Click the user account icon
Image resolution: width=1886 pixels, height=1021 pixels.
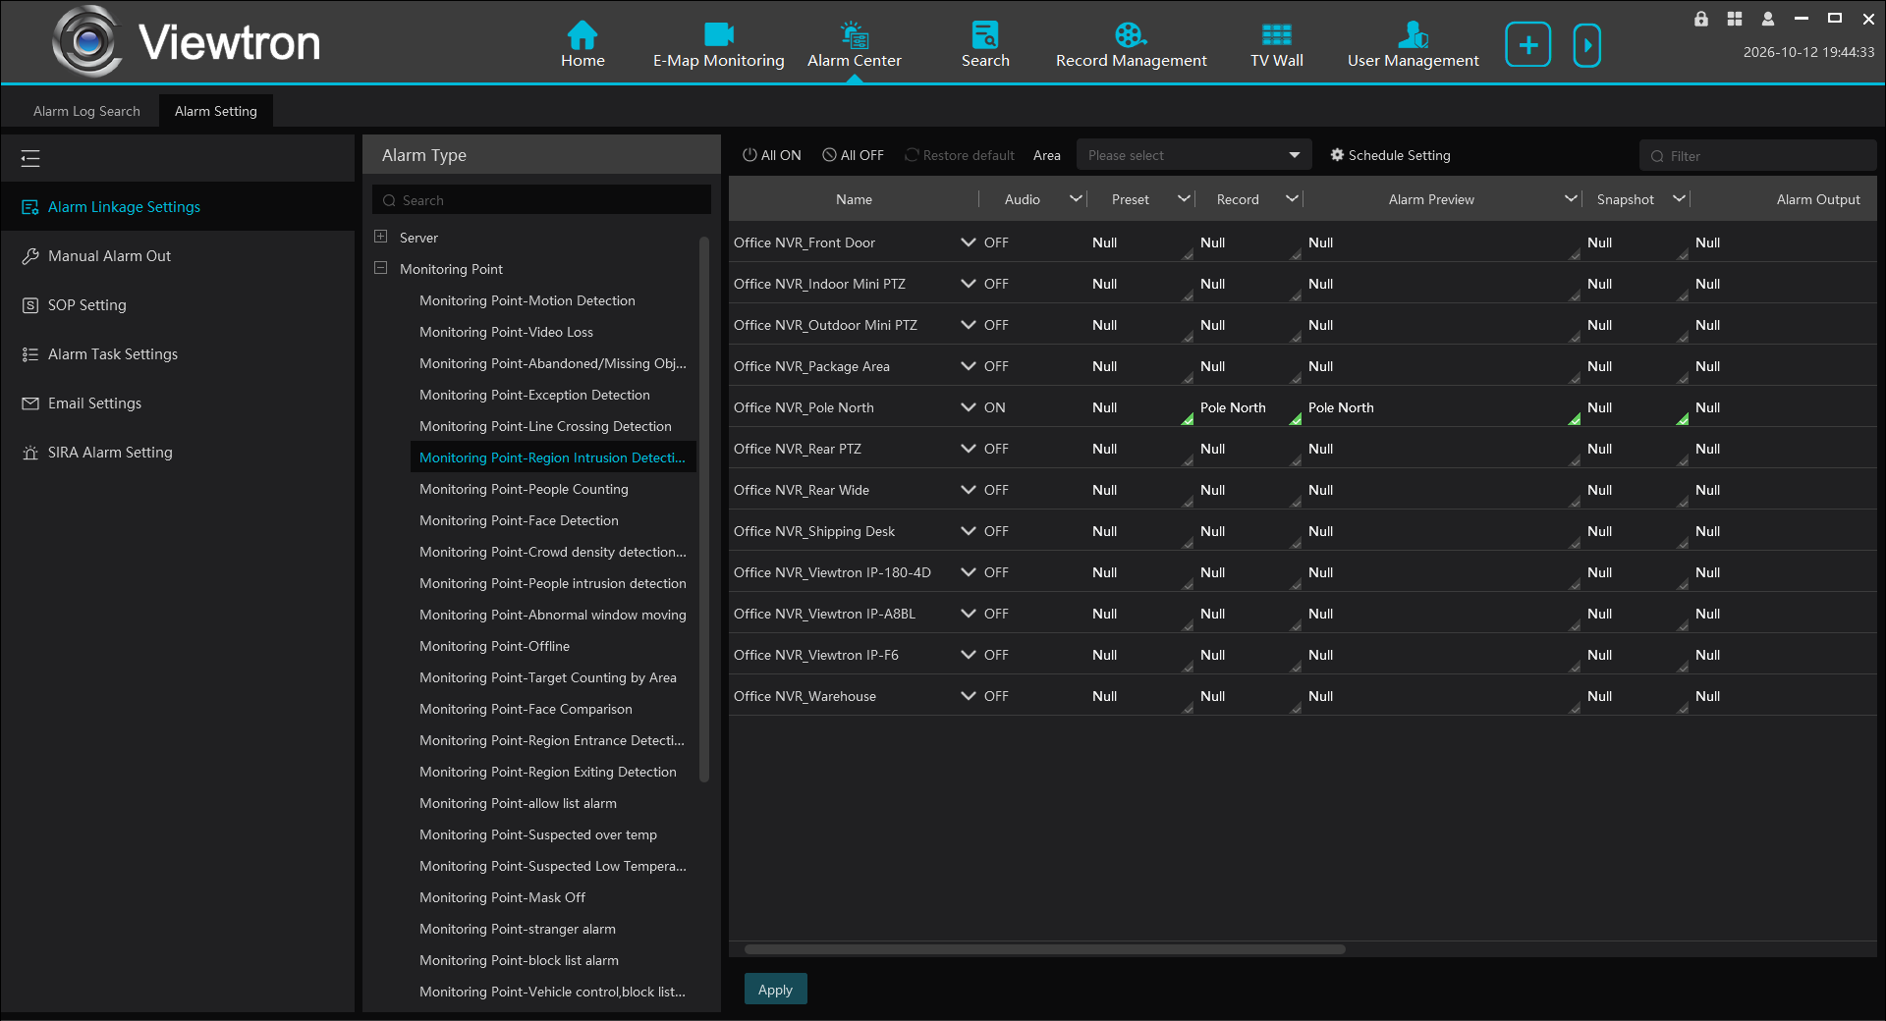(1768, 19)
